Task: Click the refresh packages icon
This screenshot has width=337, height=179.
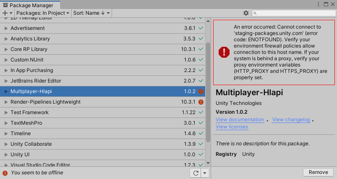Action: (195, 173)
